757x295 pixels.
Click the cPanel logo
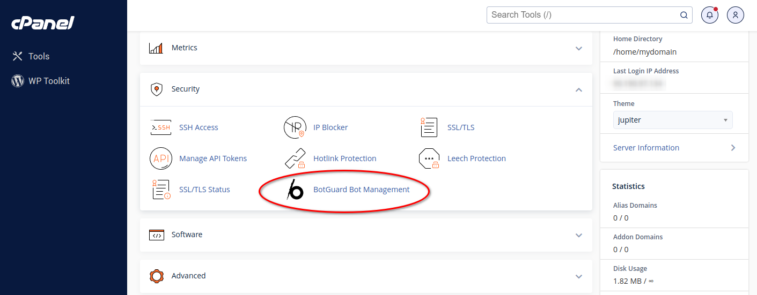(x=43, y=23)
